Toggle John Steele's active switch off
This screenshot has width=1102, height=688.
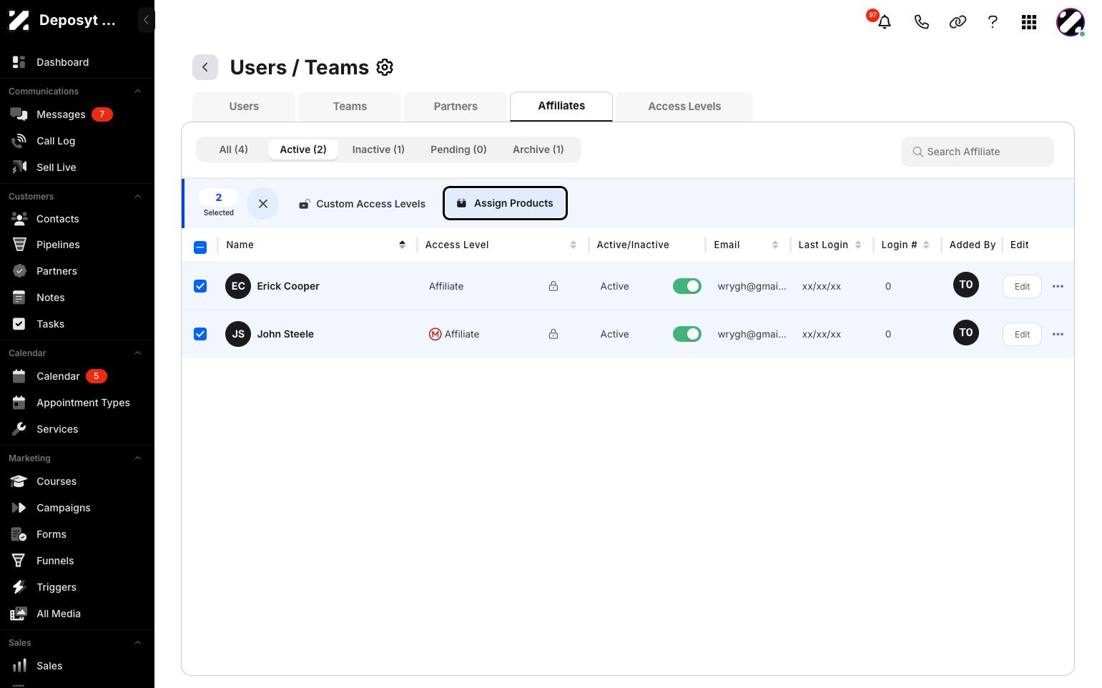tap(687, 334)
